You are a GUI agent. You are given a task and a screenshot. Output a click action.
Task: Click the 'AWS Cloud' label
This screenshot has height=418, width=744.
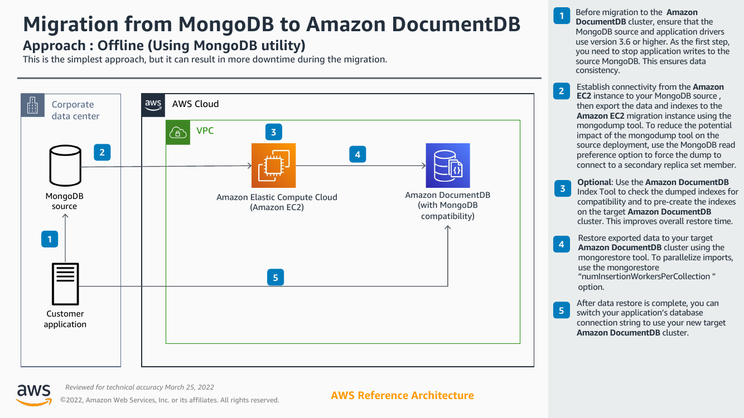coord(195,104)
